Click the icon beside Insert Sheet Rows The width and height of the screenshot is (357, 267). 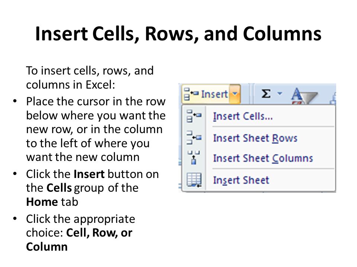(x=194, y=138)
